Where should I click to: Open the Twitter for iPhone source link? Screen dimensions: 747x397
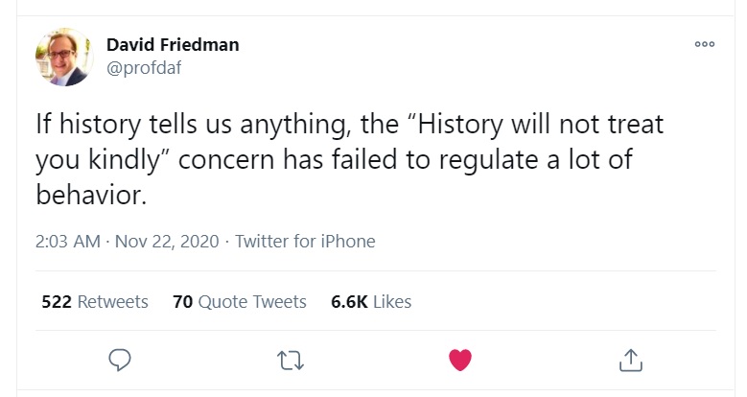[305, 241]
